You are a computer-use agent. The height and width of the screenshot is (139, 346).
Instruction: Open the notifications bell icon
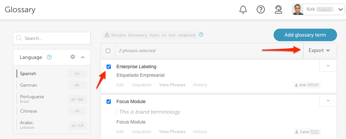pos(243,10)
